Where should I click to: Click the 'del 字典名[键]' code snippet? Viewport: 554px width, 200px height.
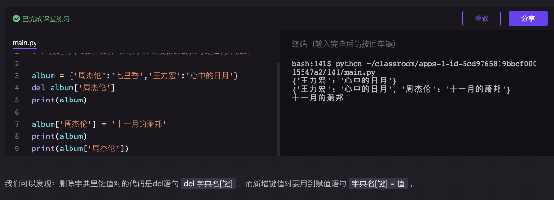pyautogui.click(x=209, y=183)
